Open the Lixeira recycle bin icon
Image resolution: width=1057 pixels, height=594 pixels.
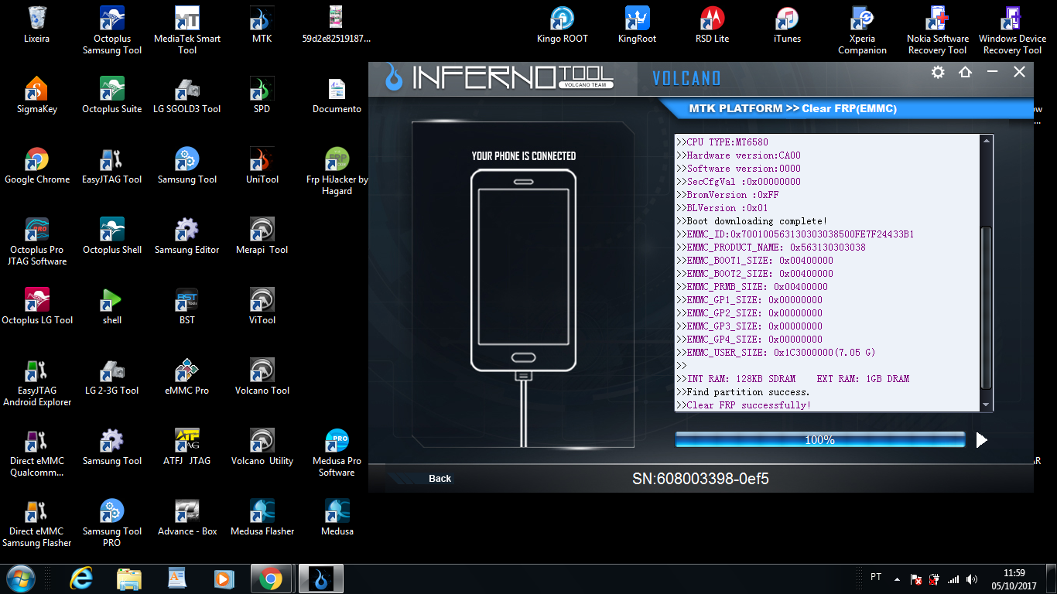pyautogui.click(x=36, y=25)
